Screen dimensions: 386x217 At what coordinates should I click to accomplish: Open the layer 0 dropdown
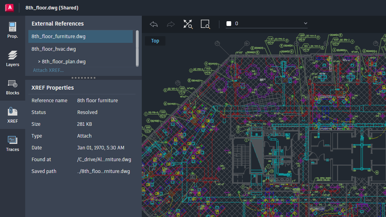(x=266, y=24)
